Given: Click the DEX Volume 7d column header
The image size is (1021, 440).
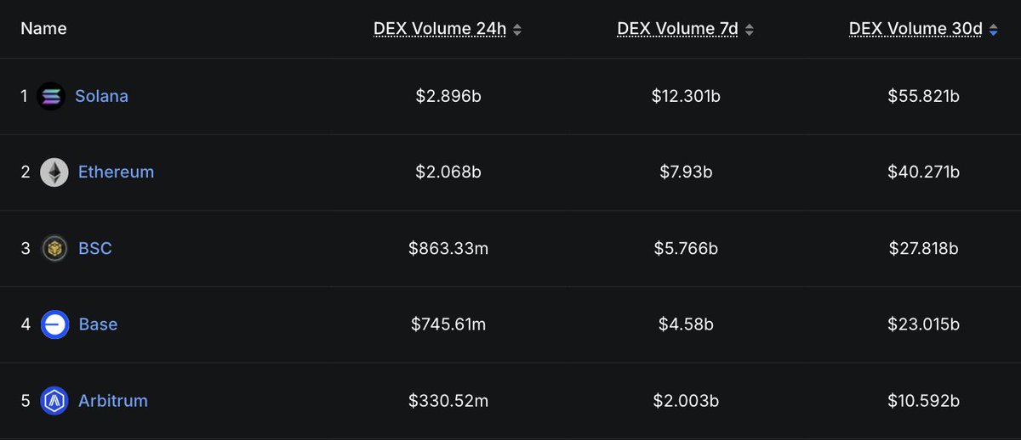Looking at the screenshot, I should pyautogui.click(x=679, y=29).
